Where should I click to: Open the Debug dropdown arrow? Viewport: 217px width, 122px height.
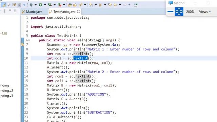point(36,5)
